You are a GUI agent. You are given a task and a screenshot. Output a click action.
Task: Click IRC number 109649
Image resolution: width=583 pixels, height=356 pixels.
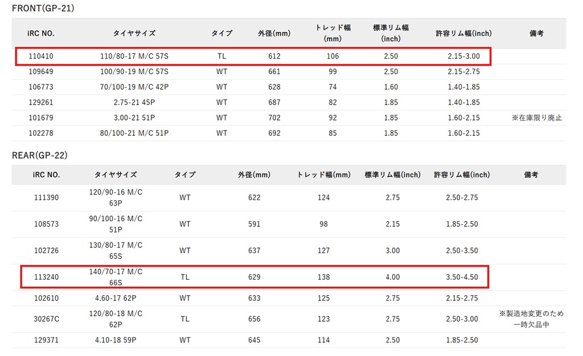click(x=41, y=71)
